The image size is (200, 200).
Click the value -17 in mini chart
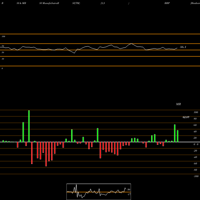click(x=129, y=194)
